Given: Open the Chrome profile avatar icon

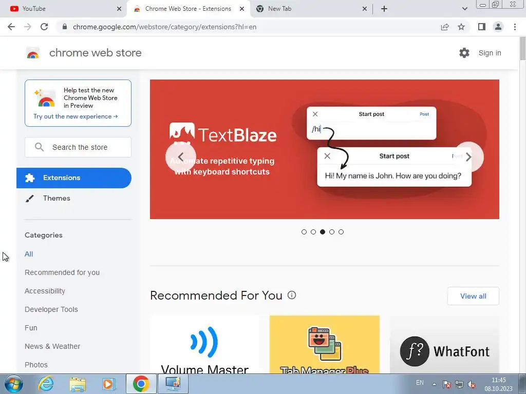Looking at the screenshot, I should click(498, 27).
